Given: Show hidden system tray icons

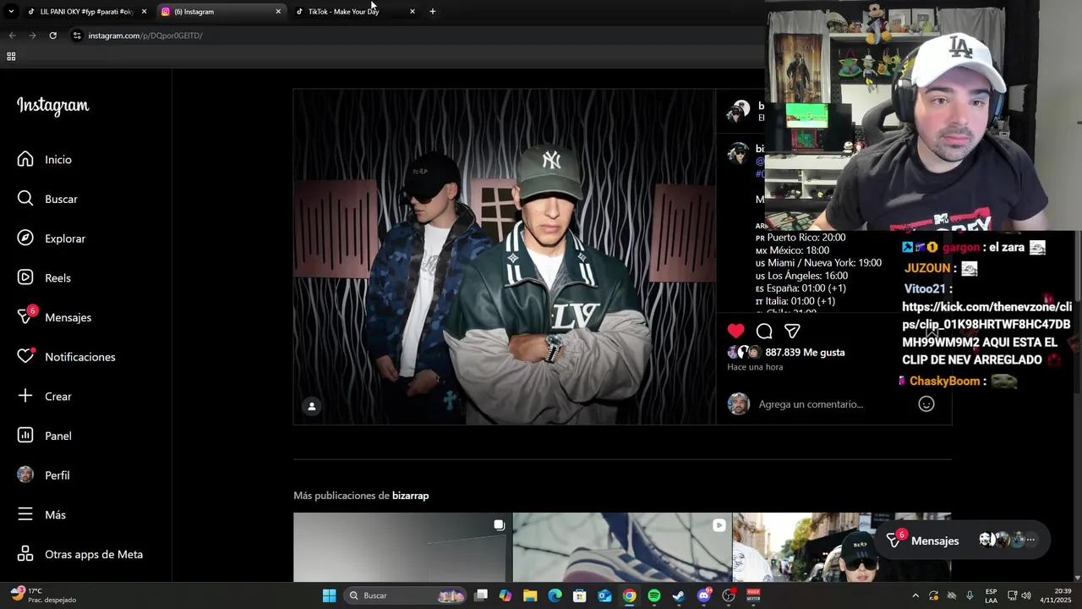Looking at the screenshot, I should [x=915, y=595].
